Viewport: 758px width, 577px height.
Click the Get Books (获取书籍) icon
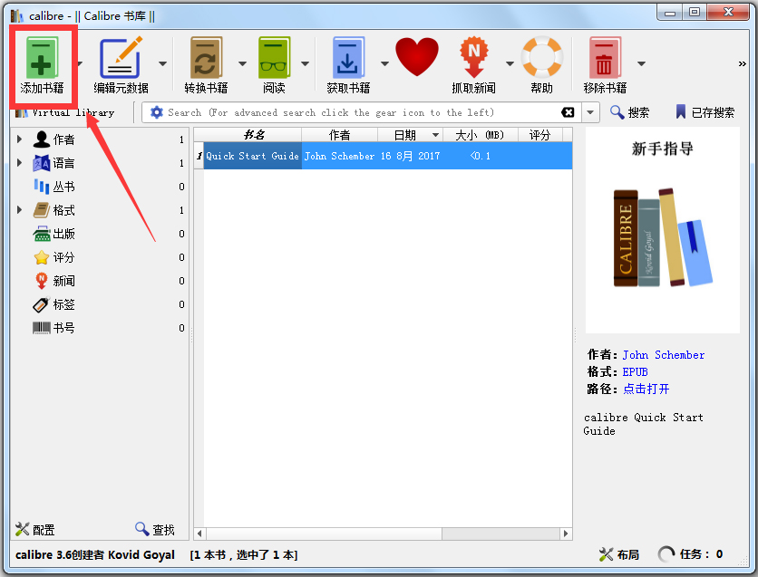coord(348,58)
